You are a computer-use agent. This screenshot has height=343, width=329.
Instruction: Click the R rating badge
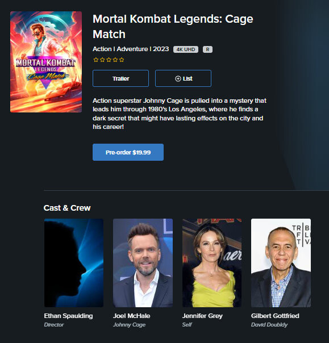[207, 49]
